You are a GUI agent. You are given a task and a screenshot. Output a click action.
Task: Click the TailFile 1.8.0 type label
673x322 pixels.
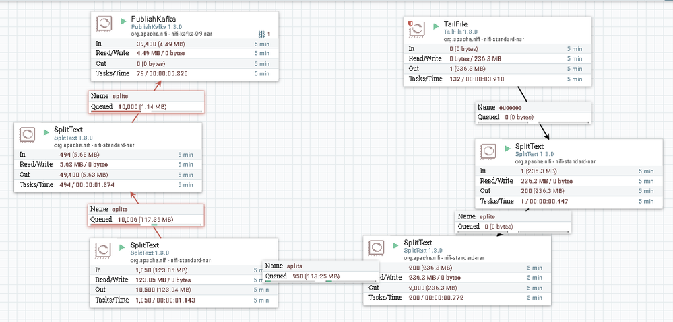pyautogui.click(x=461, y=32)
